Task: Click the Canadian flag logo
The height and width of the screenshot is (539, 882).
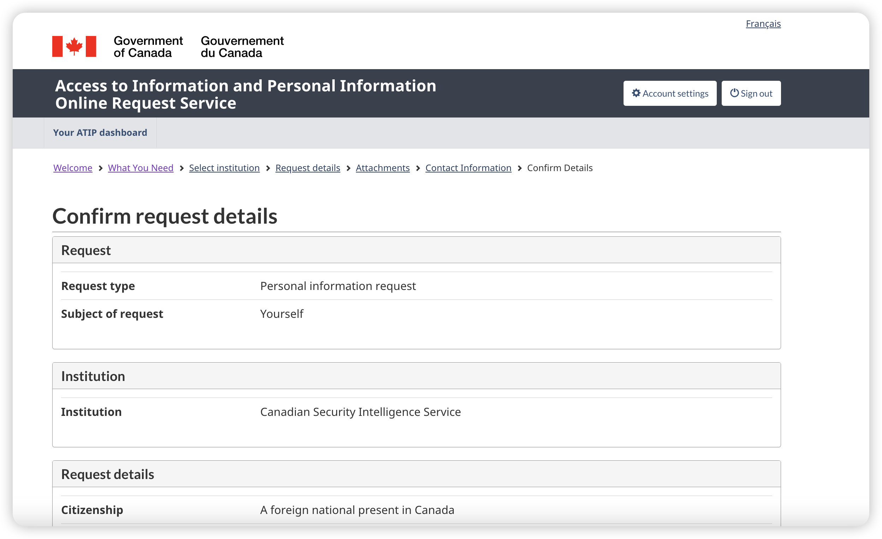Action: click(74, 46)
